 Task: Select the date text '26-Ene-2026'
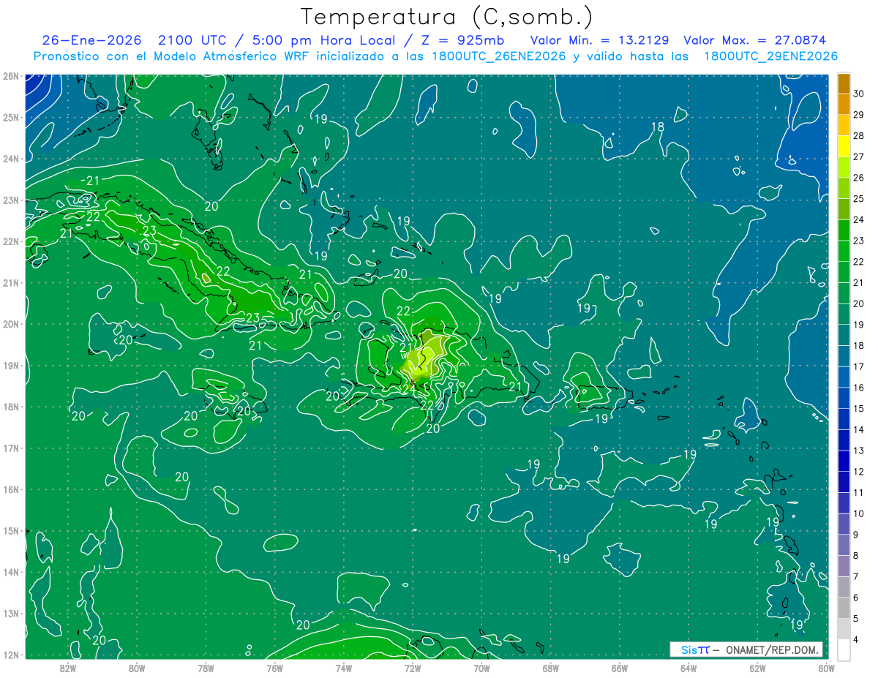(x=91, y=40)
